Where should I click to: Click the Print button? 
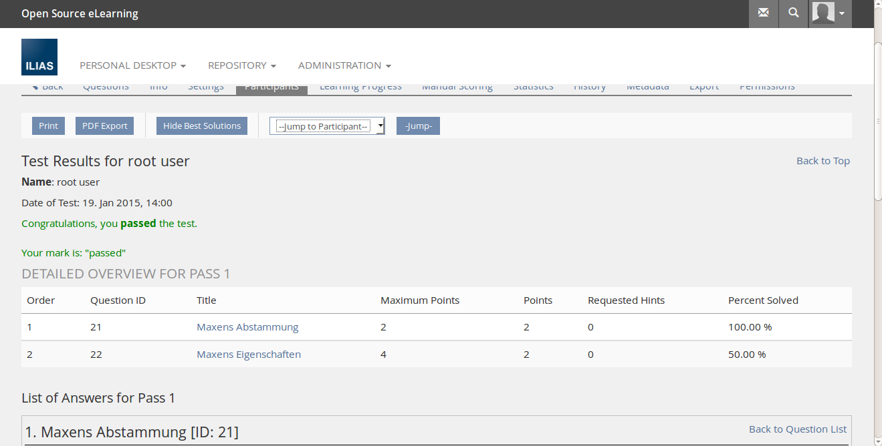[x=48, y=126]
